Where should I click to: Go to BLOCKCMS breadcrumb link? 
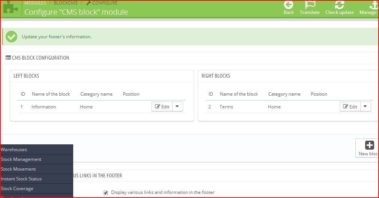click(66, 3)
